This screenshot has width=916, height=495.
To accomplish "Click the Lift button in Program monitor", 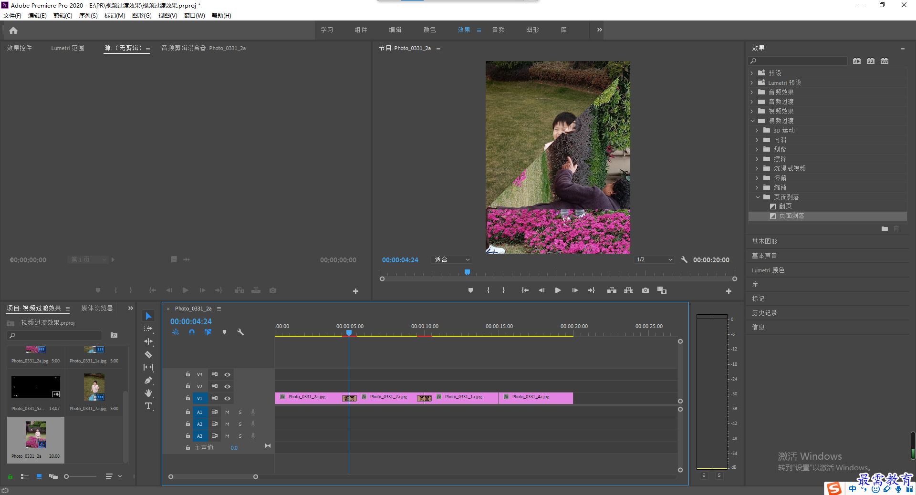I will [x=612, y=290].
